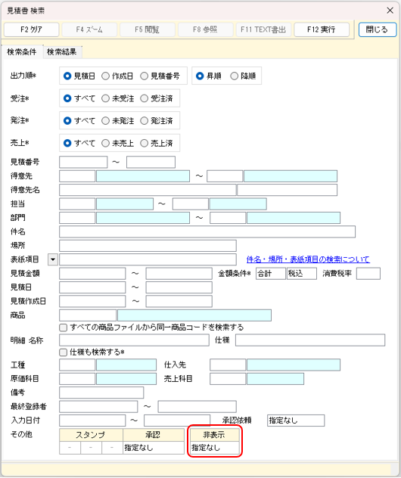Check 仕様も検索する option
Image resolution: width=401 pixels, height=478 pixels.
tap(63, 352)
